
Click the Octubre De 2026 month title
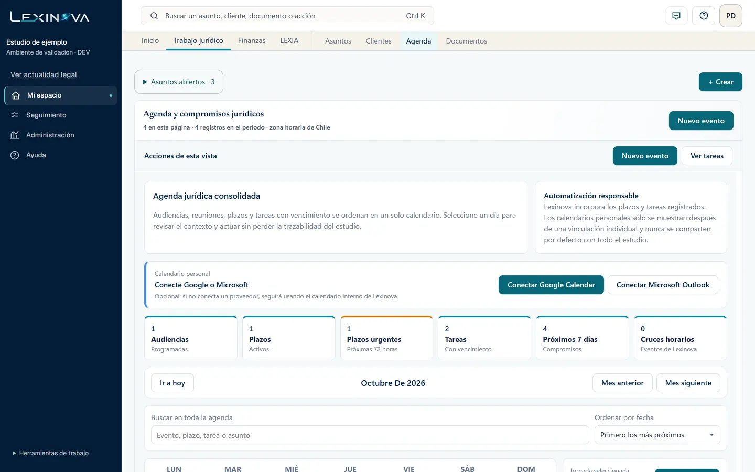tap(393, 383)
